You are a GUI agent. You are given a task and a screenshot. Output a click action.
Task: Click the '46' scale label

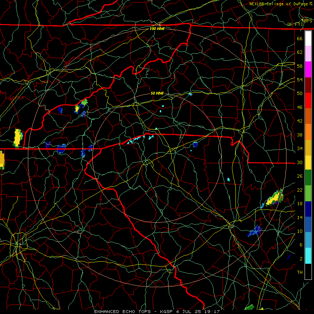(300, 107)
